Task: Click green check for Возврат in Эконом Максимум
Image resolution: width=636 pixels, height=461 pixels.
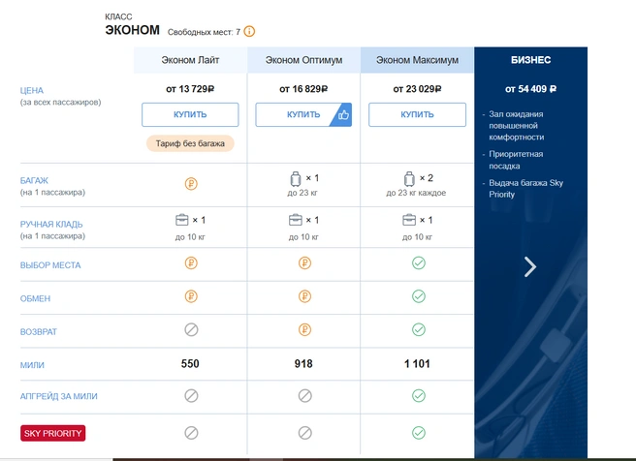Action: [419, 329]
